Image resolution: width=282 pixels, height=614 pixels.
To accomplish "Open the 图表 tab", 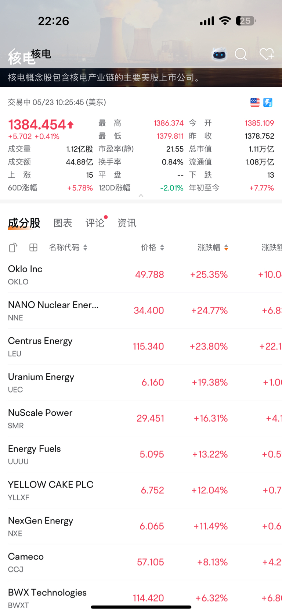I will click(x=63, y=223).
